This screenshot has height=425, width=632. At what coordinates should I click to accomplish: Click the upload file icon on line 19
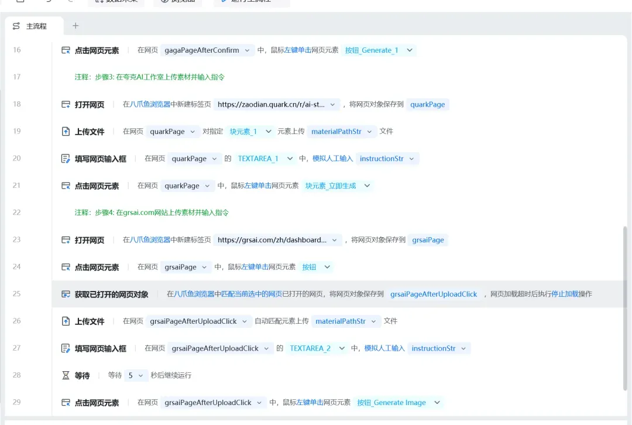click(66, 132)
